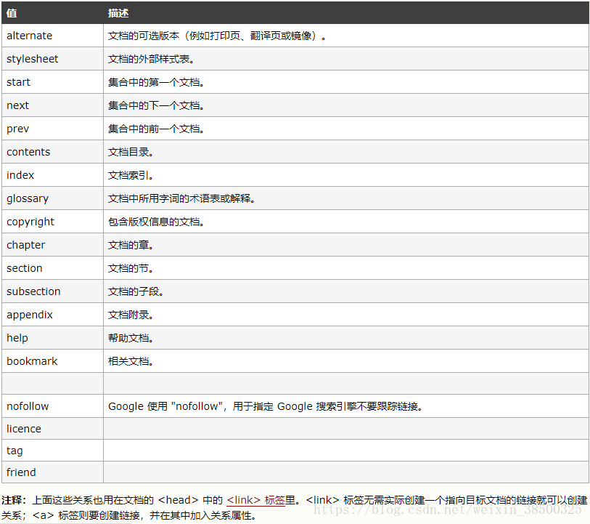Click the 'section' value cell

(x=53, y=268)
